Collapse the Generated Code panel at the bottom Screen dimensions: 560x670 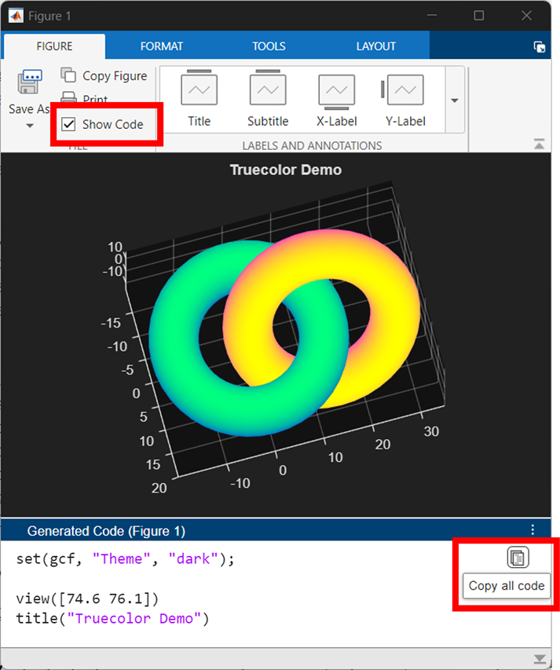539,658
